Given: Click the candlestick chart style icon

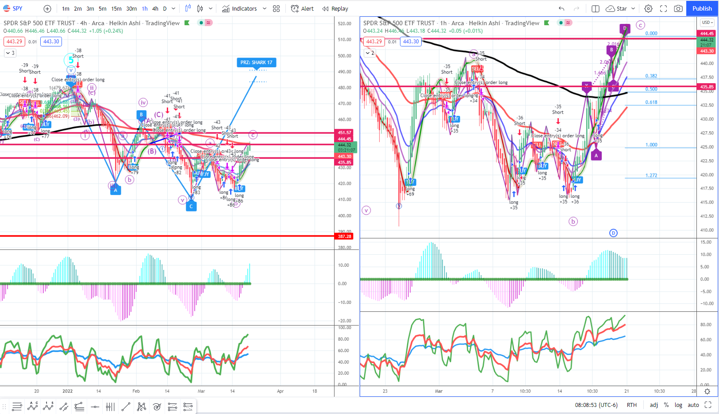Looking at the screenshot, I should 200,8.
